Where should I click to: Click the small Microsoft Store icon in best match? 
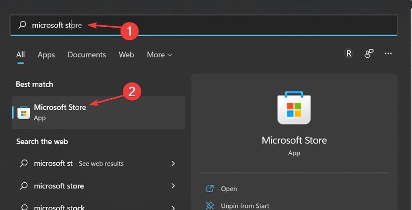click(24, 113)
